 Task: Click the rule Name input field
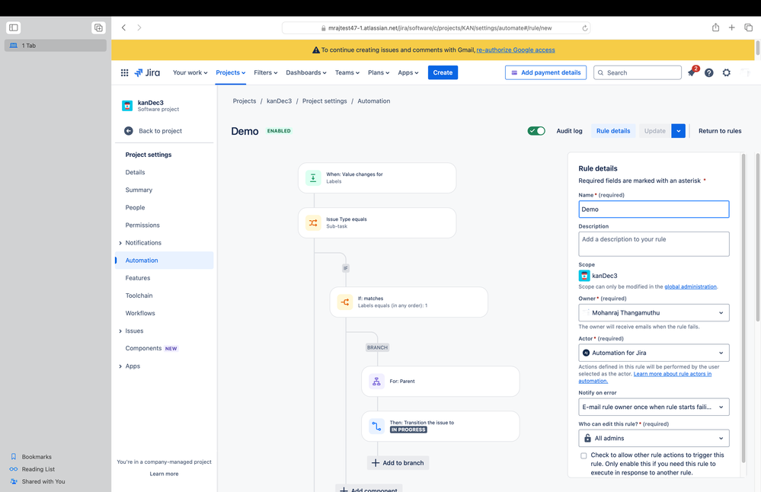[x=654, y=209]
